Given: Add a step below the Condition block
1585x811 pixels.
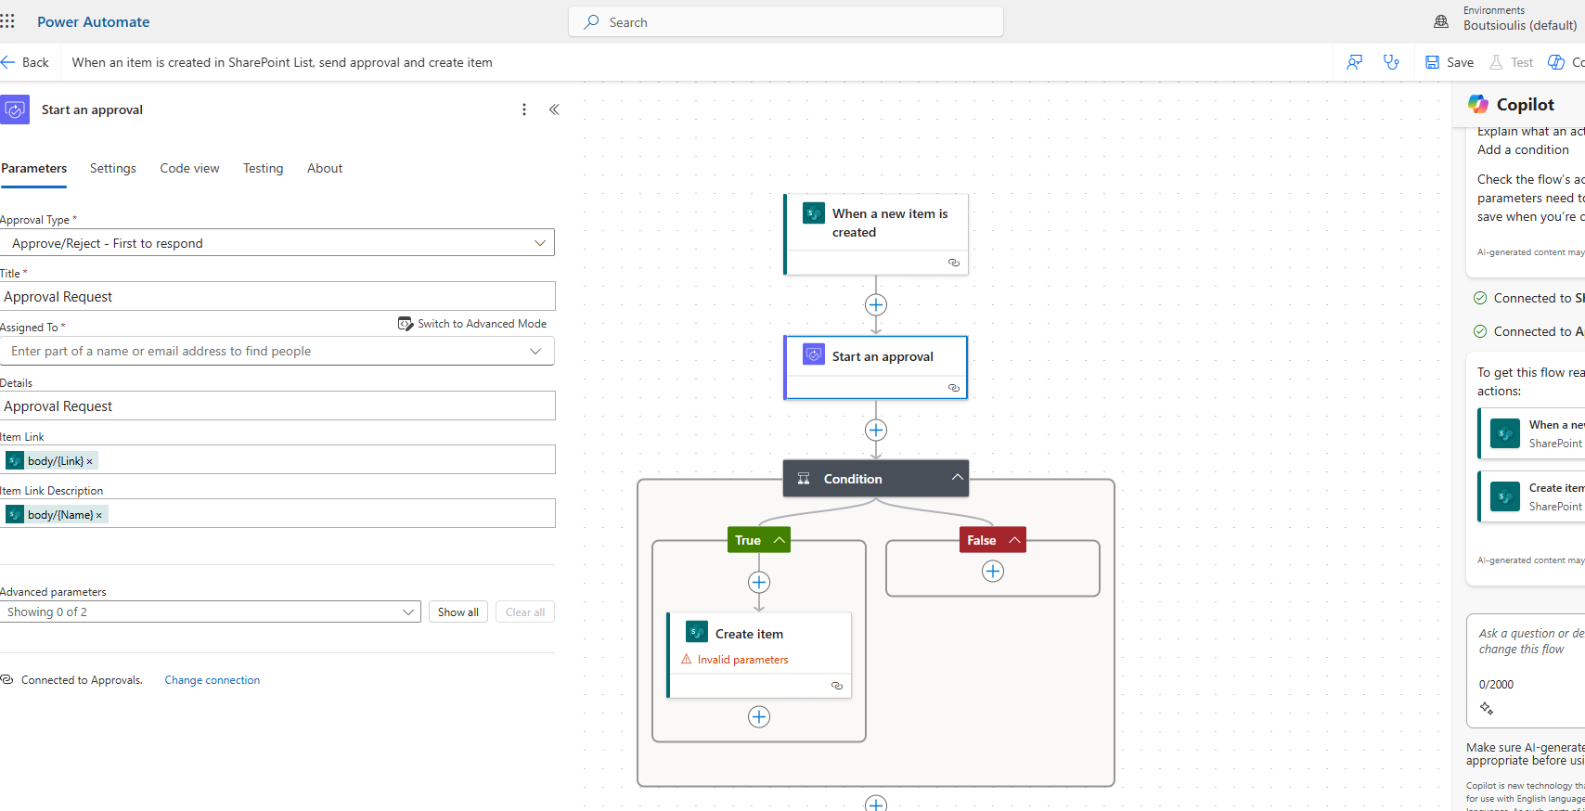Looking at the screenshot, I should pyautogui.click(x=876, y=804).
